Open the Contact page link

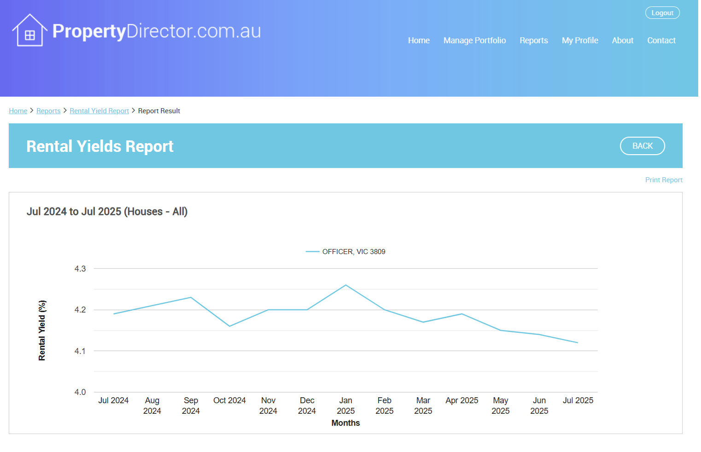click(x=661, y=41)
